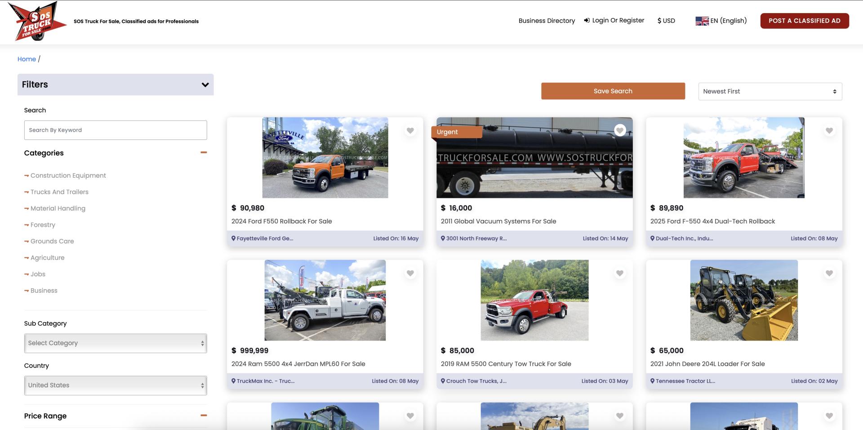The height and width of the screenshot is (430, 863).
Task: Click Listed On: 02 May date
Action: 814,381
